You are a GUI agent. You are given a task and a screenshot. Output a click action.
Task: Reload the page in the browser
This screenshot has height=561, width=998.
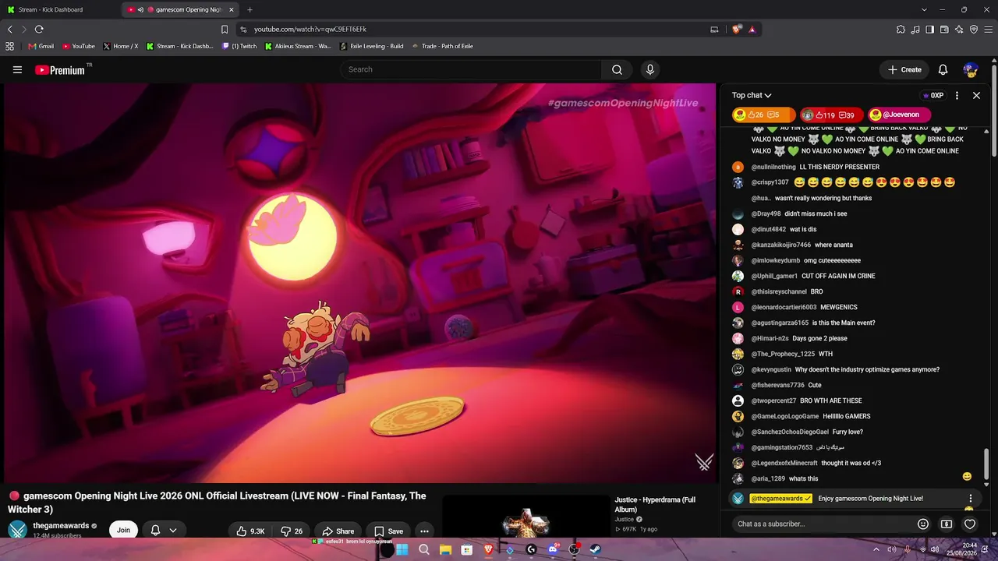tap(39, 30)
